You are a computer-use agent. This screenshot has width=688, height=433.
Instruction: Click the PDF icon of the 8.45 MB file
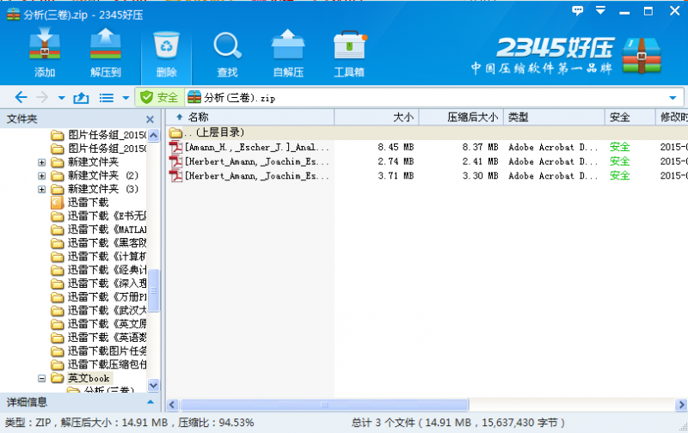coord(176,147)
